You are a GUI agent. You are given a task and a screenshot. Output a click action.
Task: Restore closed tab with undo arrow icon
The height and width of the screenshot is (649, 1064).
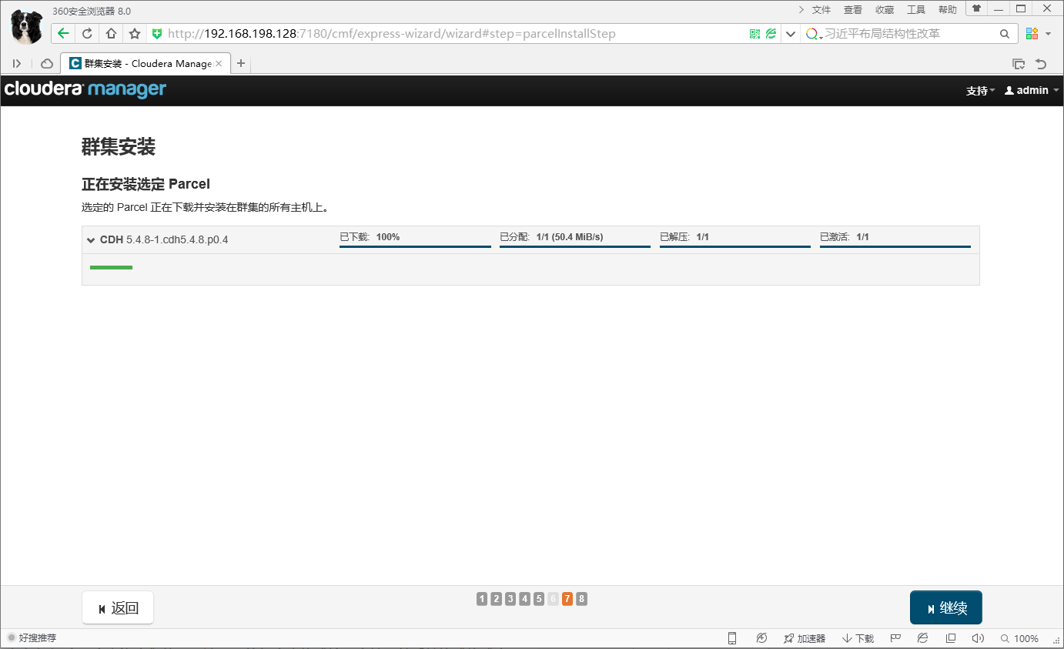point(1041,63)
